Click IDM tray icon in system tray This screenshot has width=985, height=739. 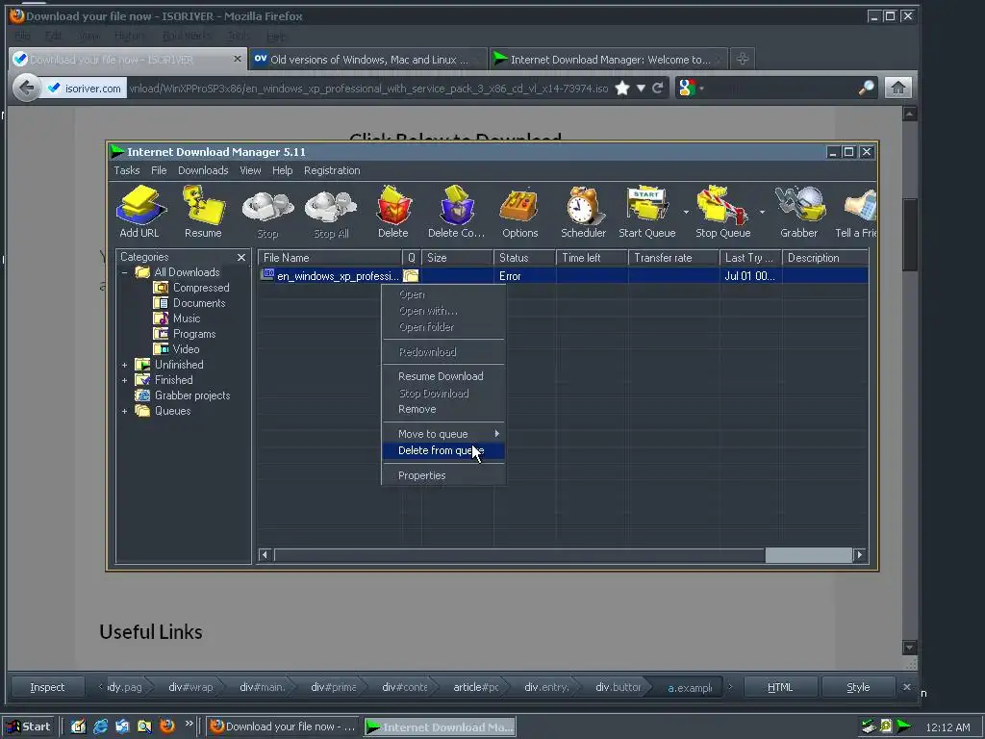pyautogui.click(x=903, y=726)
